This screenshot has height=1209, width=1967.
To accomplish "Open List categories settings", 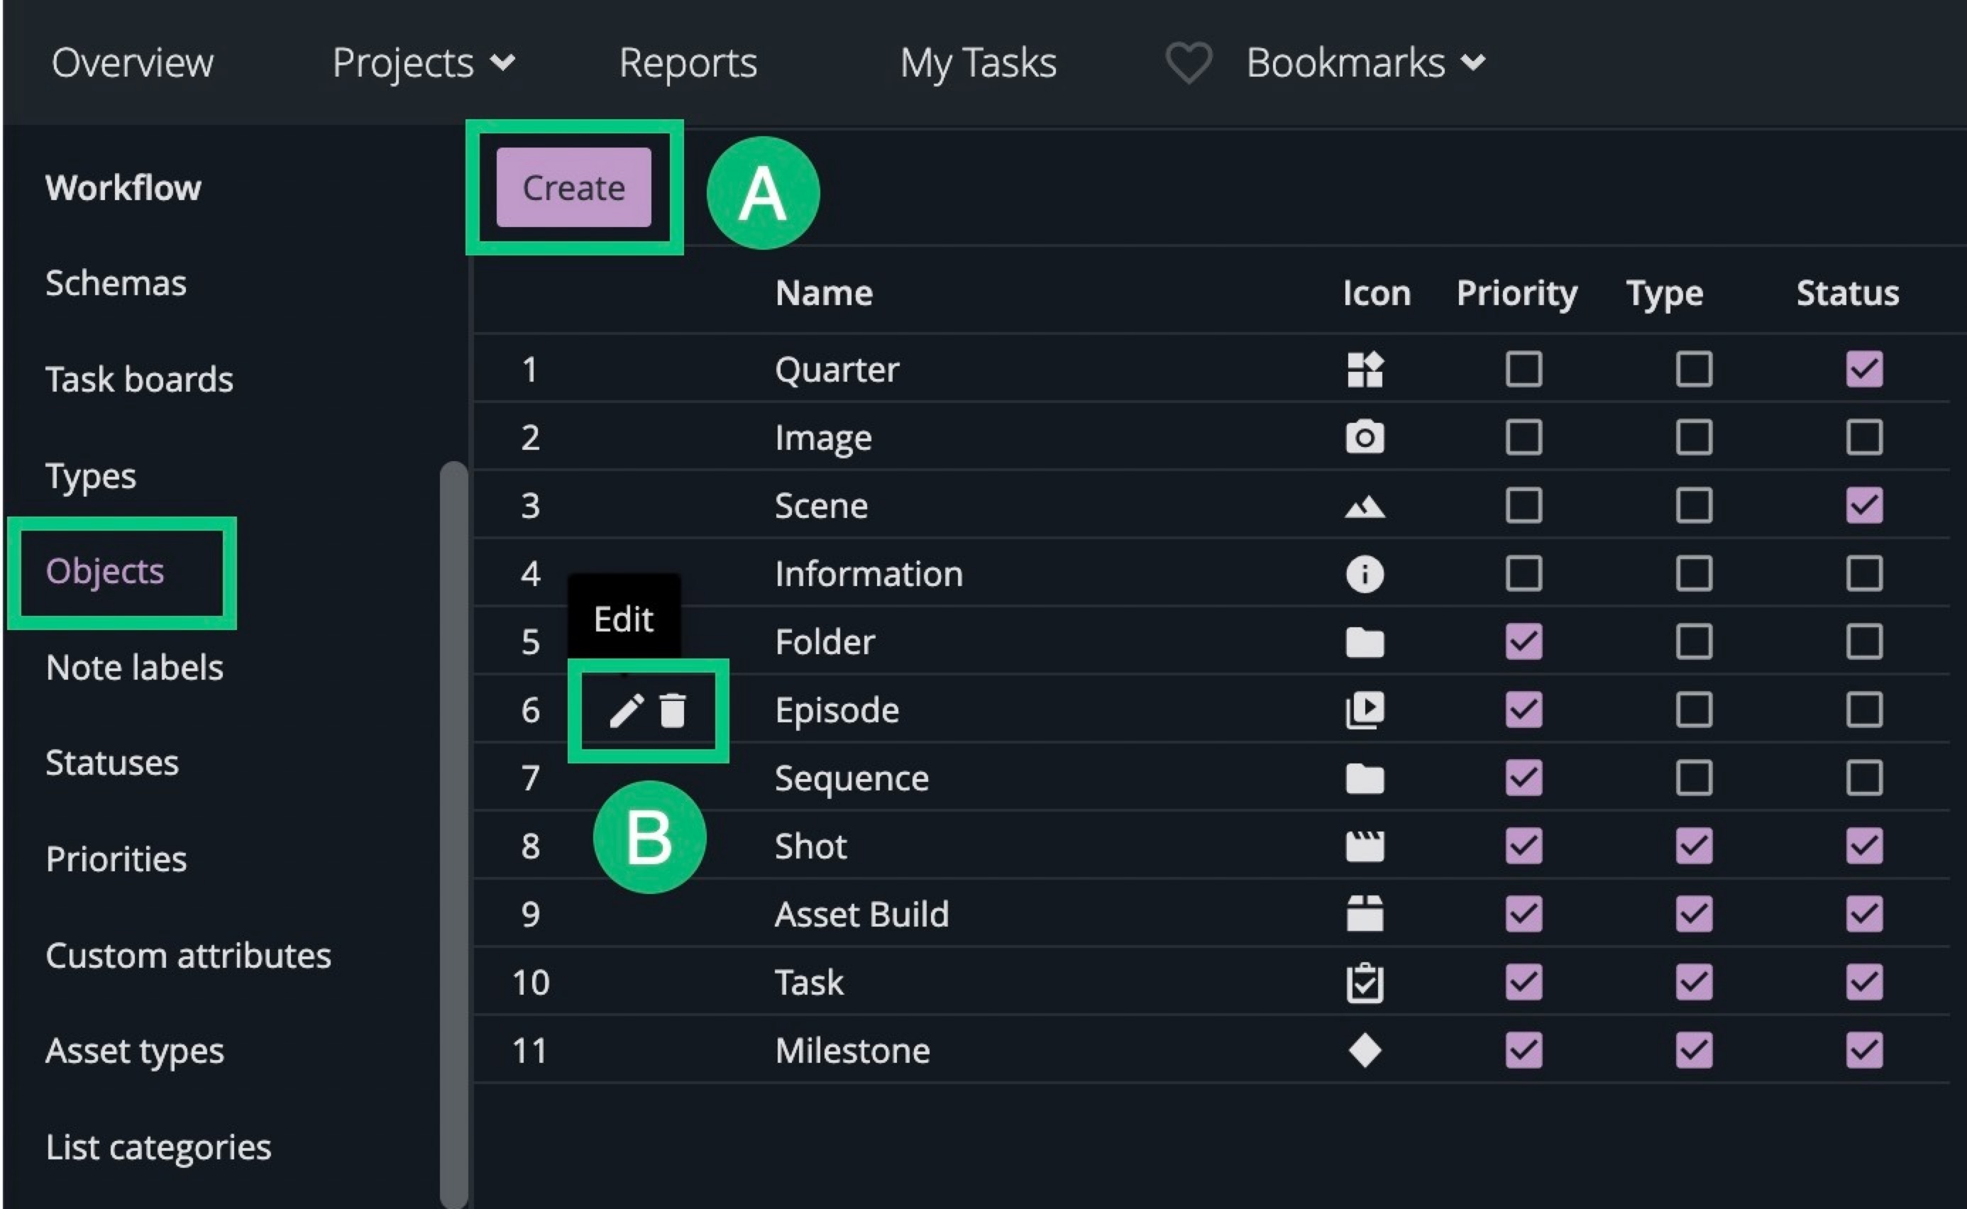I will pyautogui.click(x=158, y=1148).
